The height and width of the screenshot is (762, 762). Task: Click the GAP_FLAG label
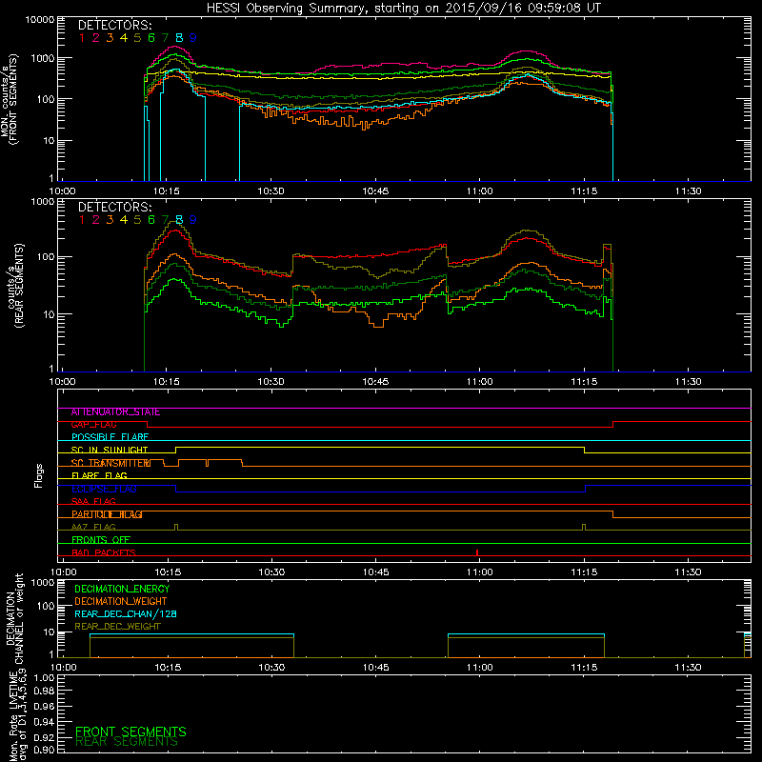coord(93,425)
